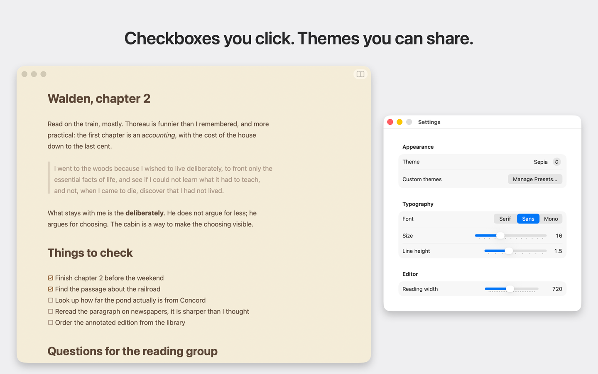598x374 pixels.
Task: Select the Mono font option
Action: [551, 219]
